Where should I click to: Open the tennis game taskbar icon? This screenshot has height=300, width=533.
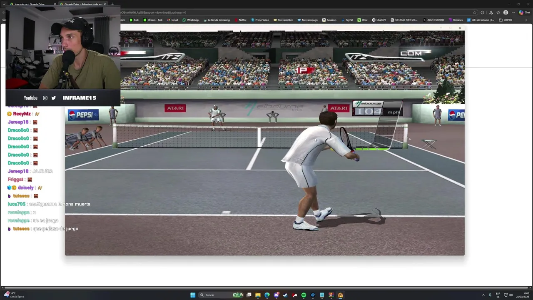pos(340,295)
